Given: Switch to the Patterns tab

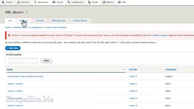Looking at the screenshot, I should coord(24,21).
